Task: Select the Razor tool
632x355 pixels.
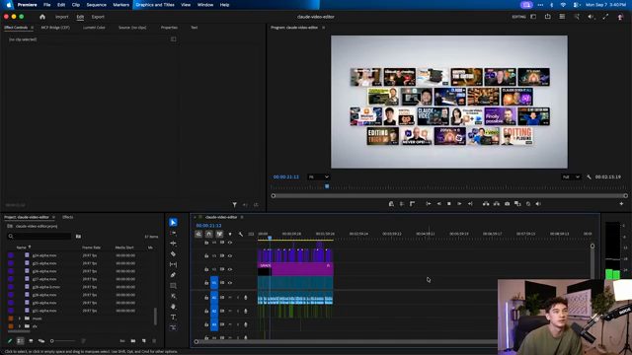Action: [173, 254]
